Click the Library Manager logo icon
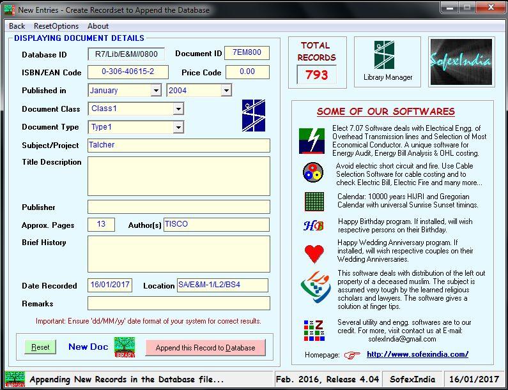Screen dimensions: 508x390 click(384, 55)
